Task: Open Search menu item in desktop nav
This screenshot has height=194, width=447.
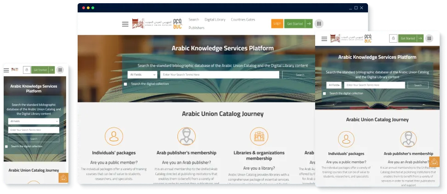Action: tap(193, 20)
